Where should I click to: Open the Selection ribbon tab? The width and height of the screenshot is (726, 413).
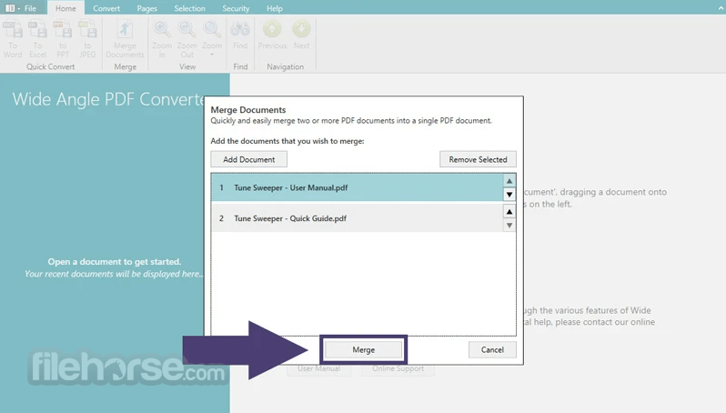point(189,8)
